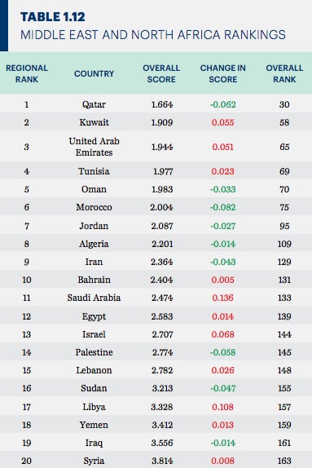Select Syria's overall score 3.814

[162, 461]
